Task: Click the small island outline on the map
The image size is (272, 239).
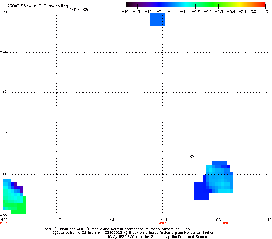Action: (x=192, y=157)
